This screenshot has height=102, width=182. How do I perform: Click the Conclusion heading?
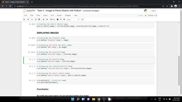[43, 89]
